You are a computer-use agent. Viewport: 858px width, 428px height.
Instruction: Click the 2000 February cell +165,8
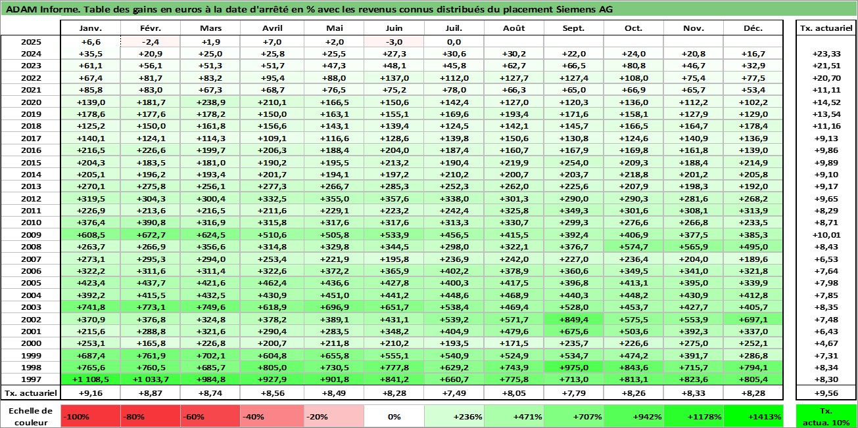pos(151,343)
